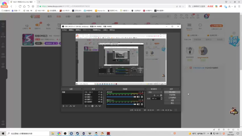Open the 编辑(E) menu in OBS

tap(71, 30)
